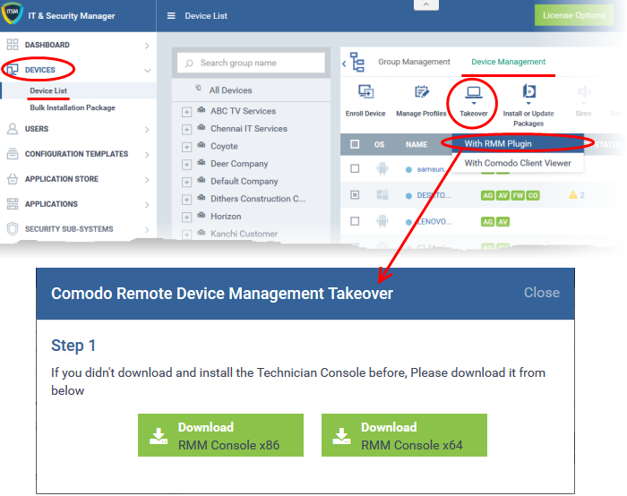
Task: Click the FW badge in DESKTO row
Action: pos(518,195)
